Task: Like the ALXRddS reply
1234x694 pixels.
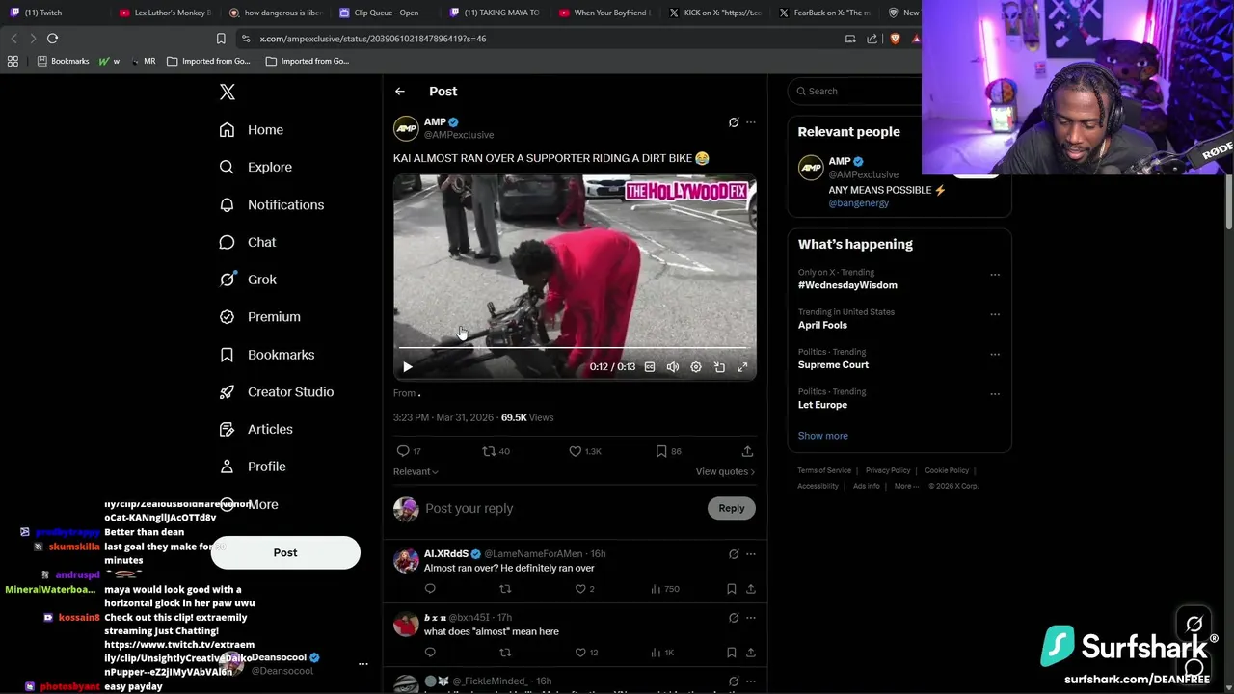Action: click(580, 589)
